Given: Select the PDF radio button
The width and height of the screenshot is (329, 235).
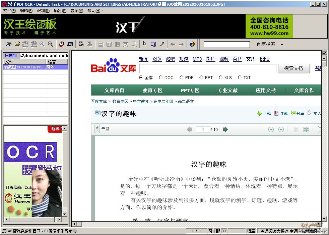Looking at the screenshot, I should [182, 77].
